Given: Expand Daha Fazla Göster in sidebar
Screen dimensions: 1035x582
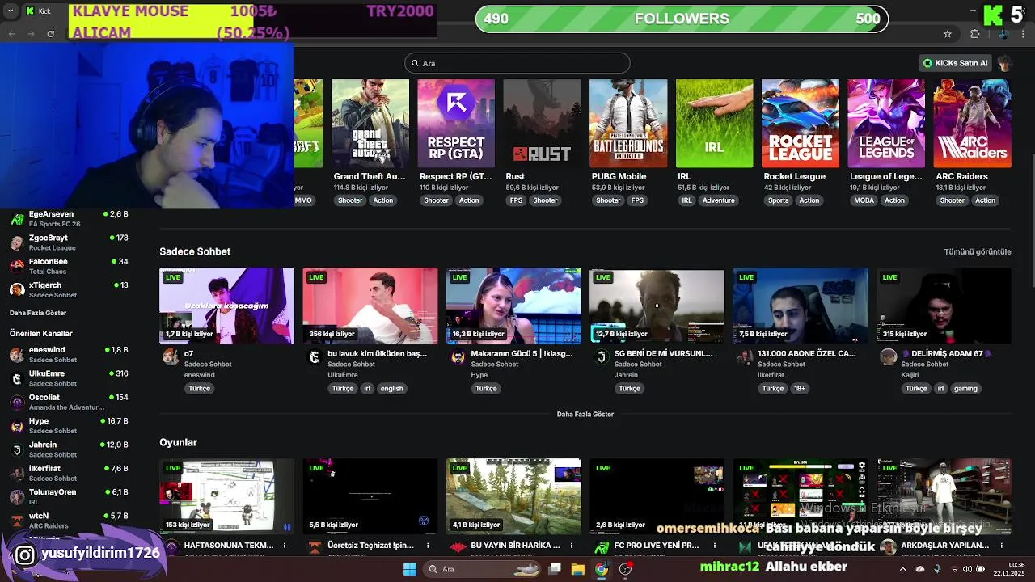Looking at the screenshot, I should pyautogui.click(x=38, y=313).
